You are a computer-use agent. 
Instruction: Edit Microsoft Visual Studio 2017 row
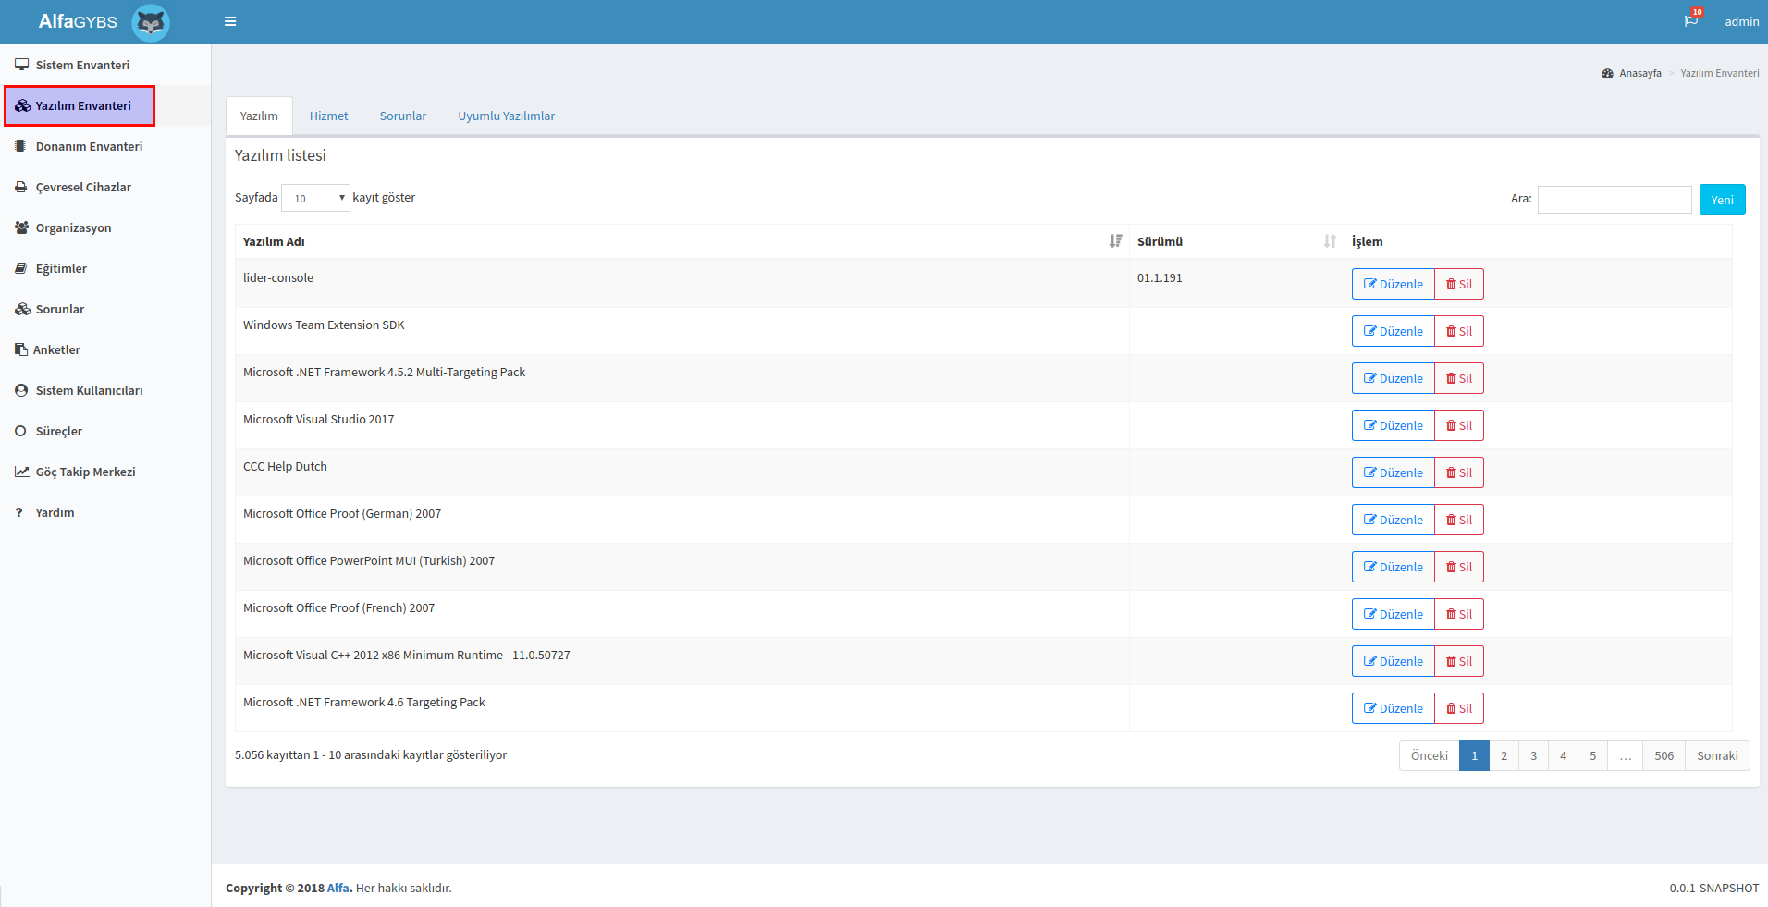coord(1393,425)
